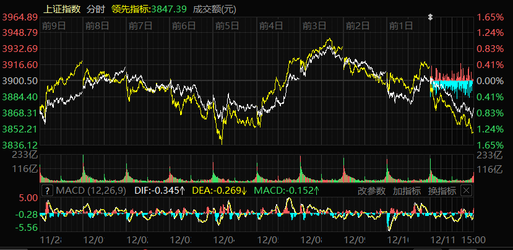
Task: Click the 3900.50 baseline price axis label
Action: [20, 81]
